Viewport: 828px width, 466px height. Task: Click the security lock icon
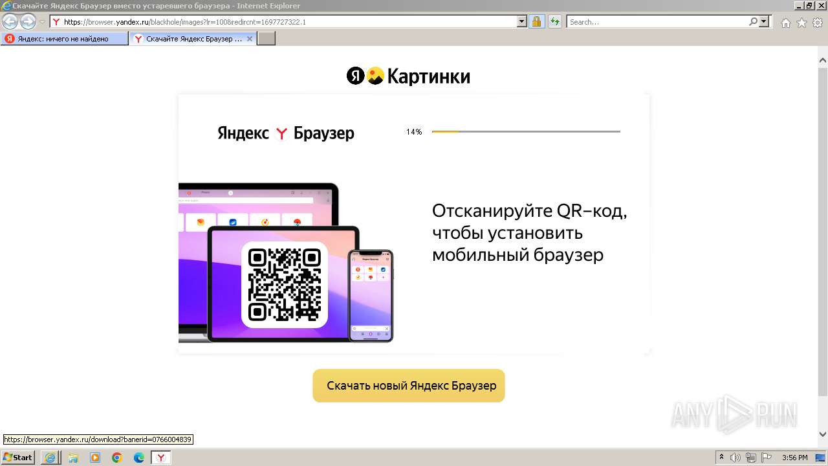pyautogui.click(x=536, y=21)
